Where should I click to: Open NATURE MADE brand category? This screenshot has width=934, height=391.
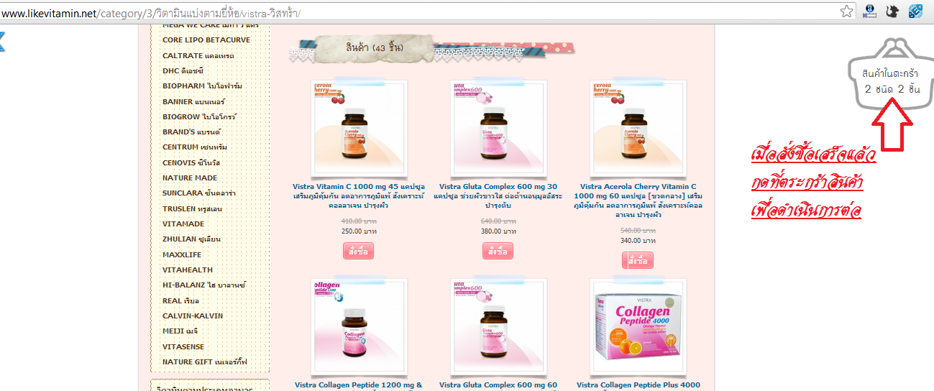point(190,178)
